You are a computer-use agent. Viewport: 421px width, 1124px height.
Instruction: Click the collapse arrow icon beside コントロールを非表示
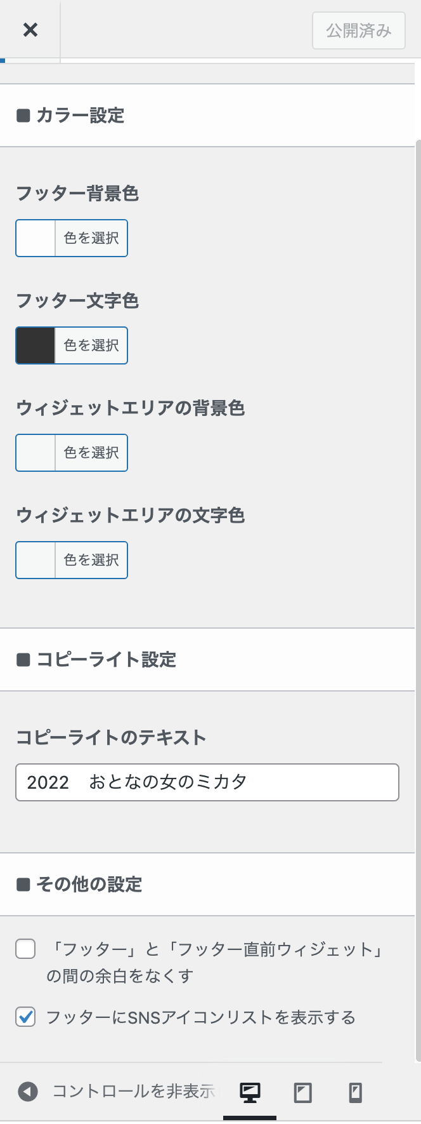[27, 1092]
